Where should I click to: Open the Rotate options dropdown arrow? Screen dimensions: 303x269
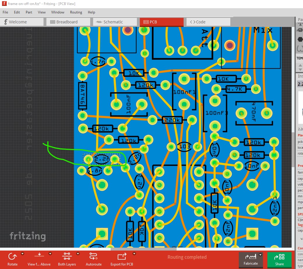22,253
